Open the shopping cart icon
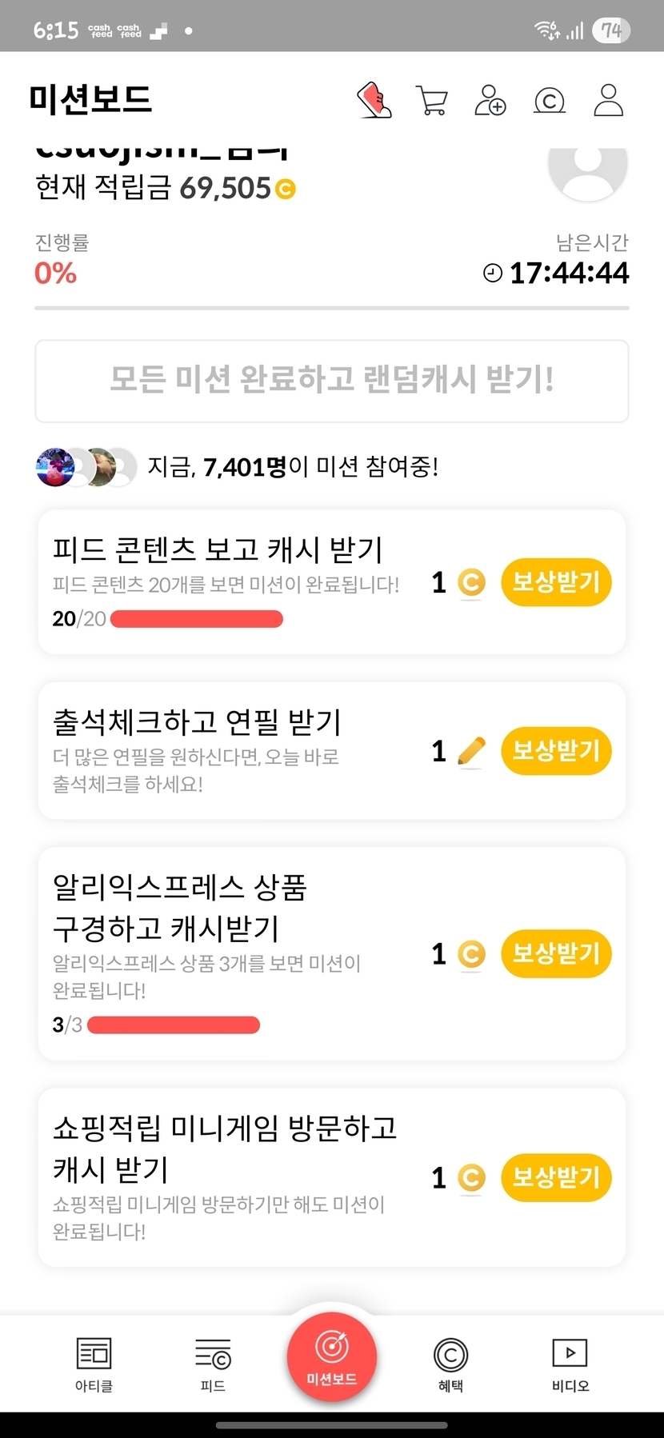The height and width of the screenshot is (1438, 664). click(432, 101)
